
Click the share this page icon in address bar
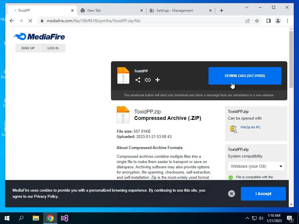(248, 21)
